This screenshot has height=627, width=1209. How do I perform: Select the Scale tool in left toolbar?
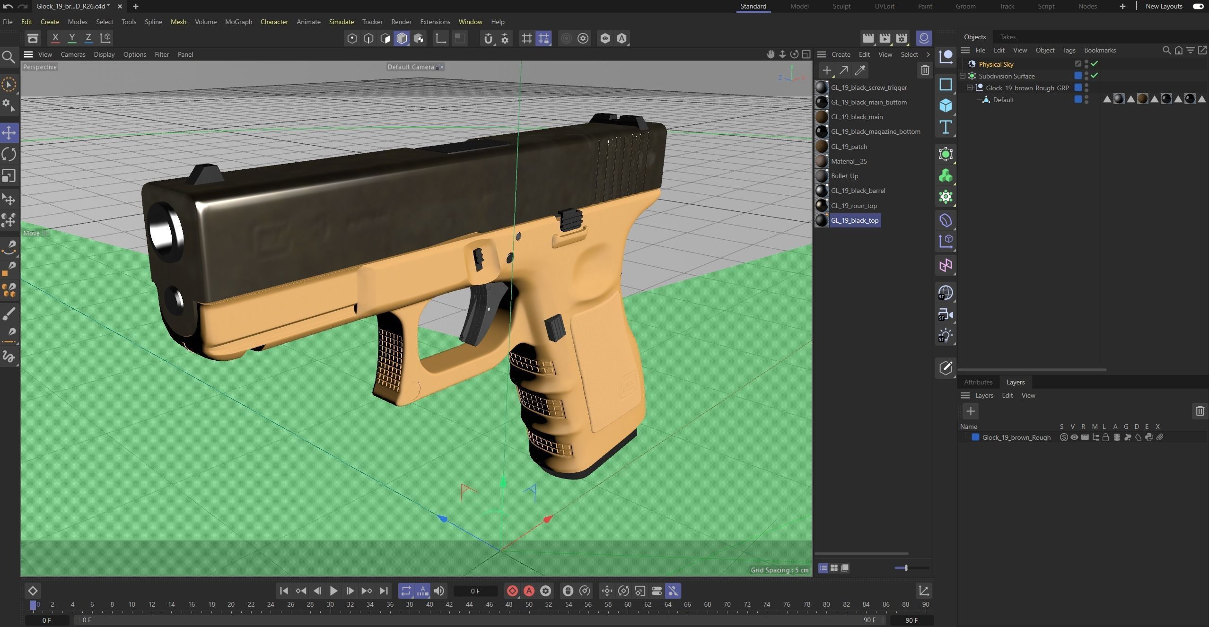[x=9, y=176]
